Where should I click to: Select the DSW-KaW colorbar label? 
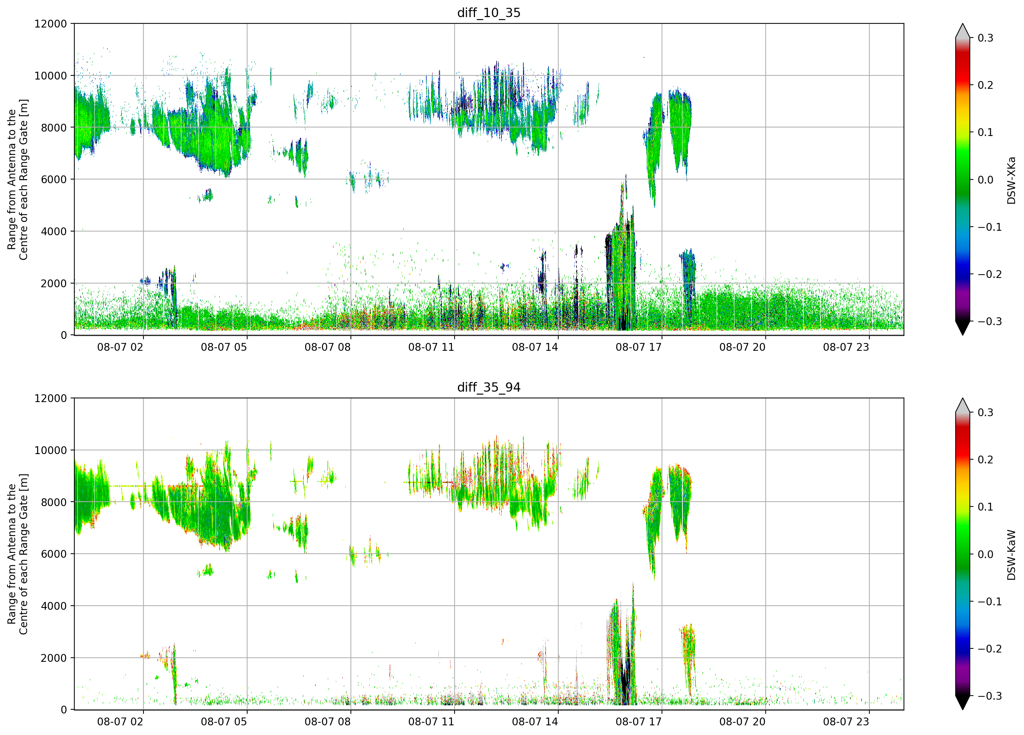coord(1011,555)
